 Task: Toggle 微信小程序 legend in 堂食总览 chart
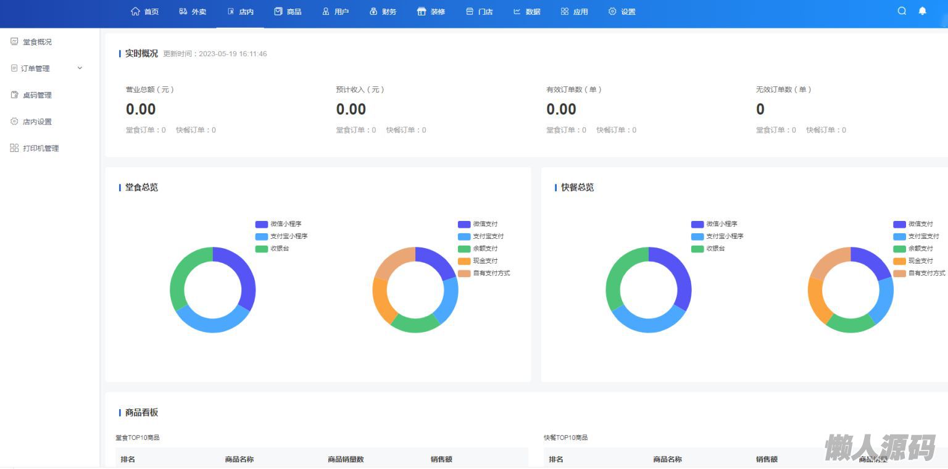262,225
